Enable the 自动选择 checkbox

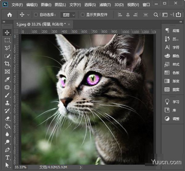pyautogui.click(x=36, y=15)
